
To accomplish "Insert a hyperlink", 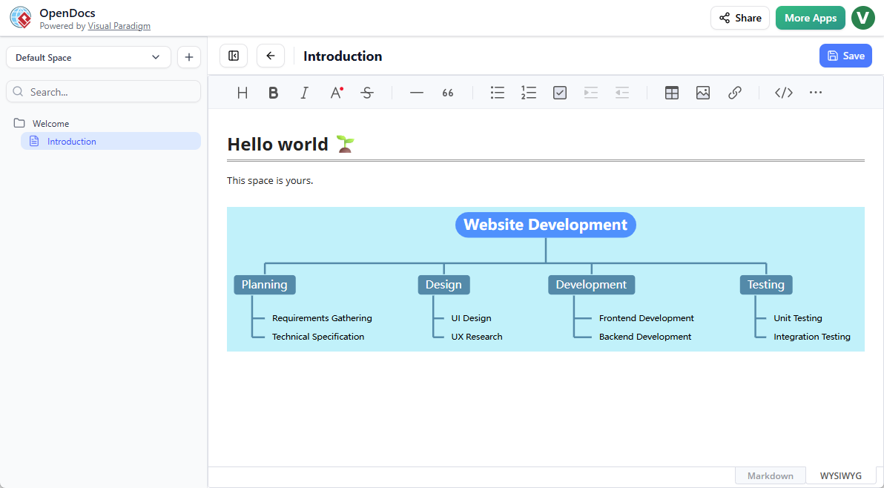I will click(x=734, y=92).
